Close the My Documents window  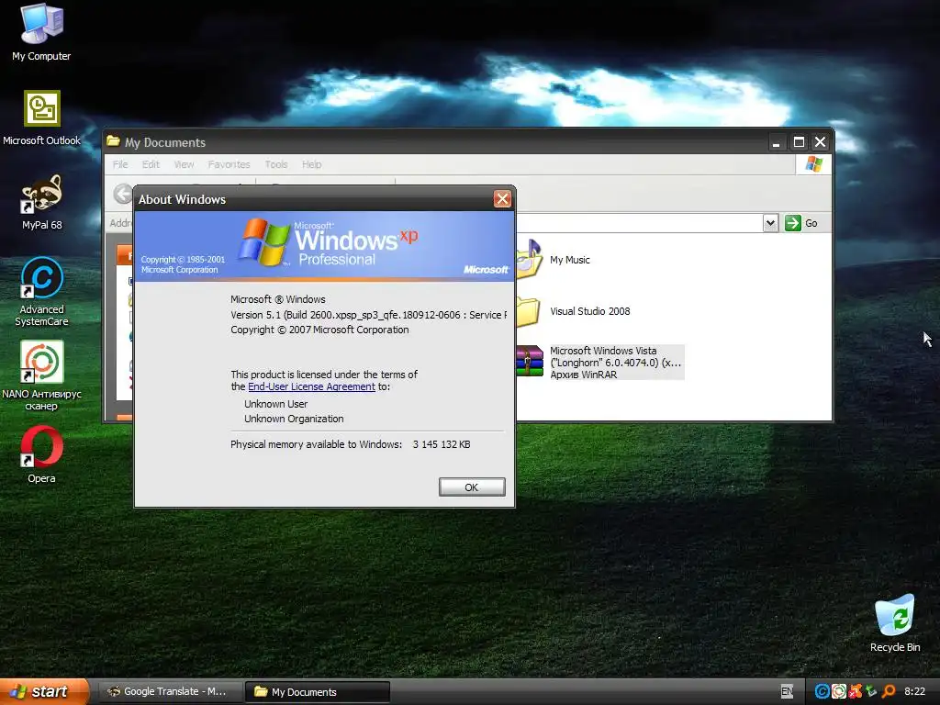coord(820,142)
